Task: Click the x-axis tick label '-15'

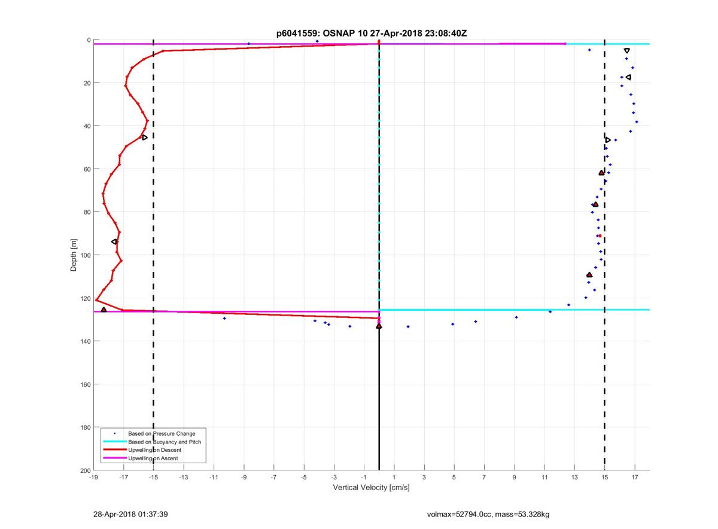Action: [153, 477]
